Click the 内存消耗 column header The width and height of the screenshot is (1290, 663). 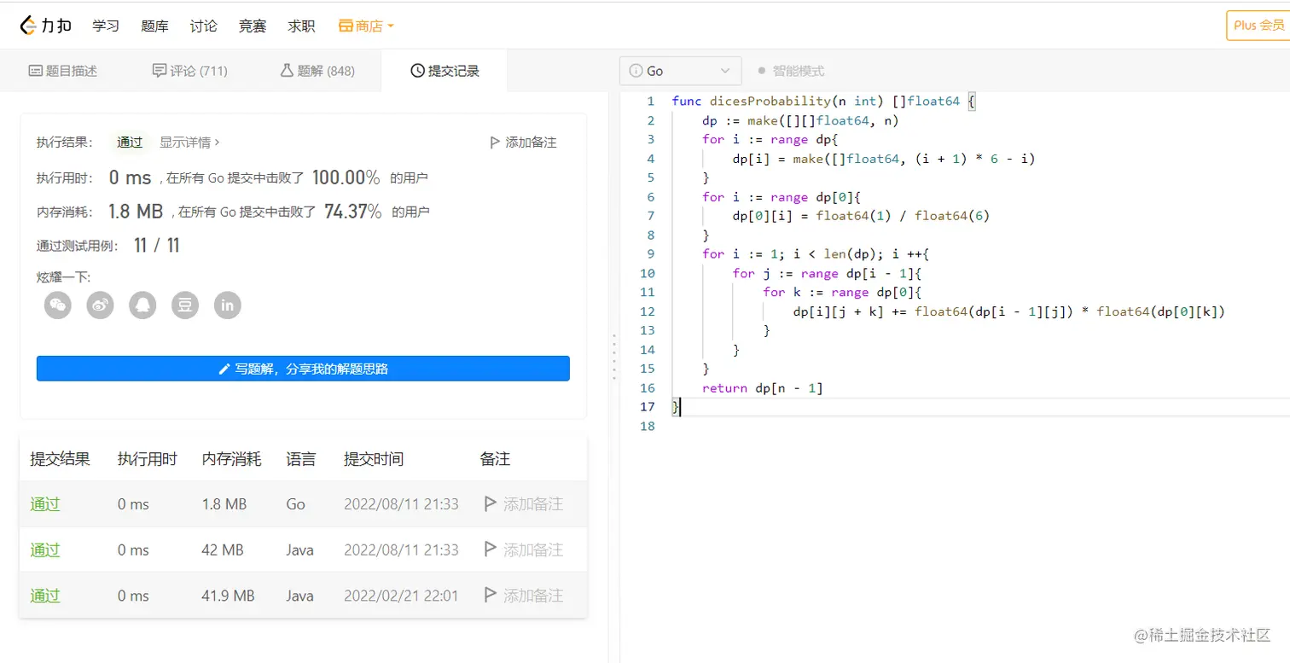coord(231,459)
